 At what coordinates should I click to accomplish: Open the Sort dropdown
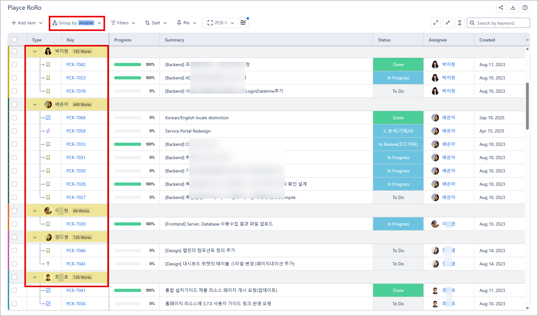(156, 23)
